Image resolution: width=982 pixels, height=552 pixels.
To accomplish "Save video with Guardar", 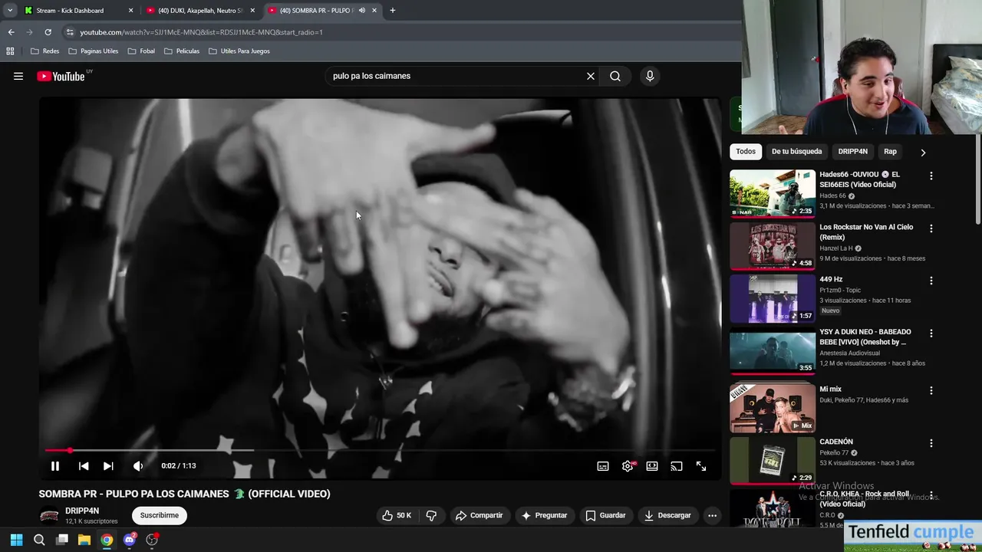I will 605,515.
